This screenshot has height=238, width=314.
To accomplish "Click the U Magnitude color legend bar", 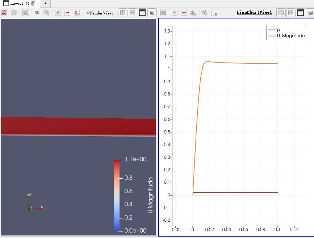I will [116, 195].
